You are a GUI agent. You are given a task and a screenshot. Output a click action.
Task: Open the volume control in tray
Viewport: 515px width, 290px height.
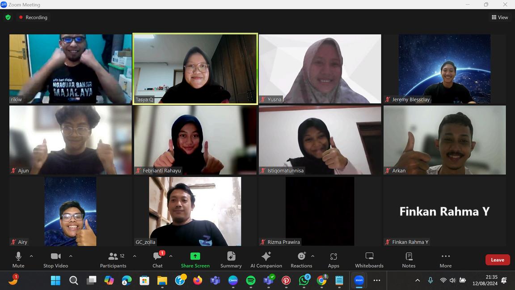click(452, 281)
